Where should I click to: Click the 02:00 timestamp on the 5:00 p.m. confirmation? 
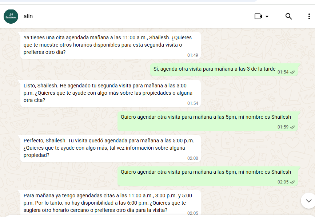click(193, 158)
